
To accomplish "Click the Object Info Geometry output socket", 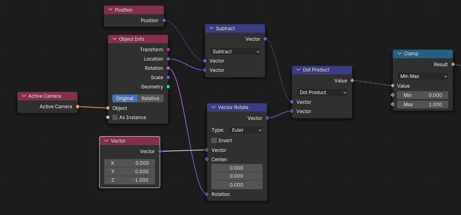I will point(168,87).
